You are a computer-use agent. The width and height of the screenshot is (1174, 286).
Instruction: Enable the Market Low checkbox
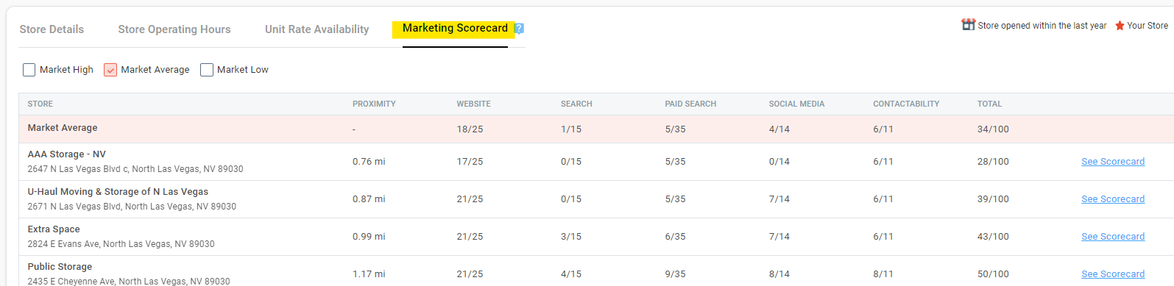click(x=207, y=70)
